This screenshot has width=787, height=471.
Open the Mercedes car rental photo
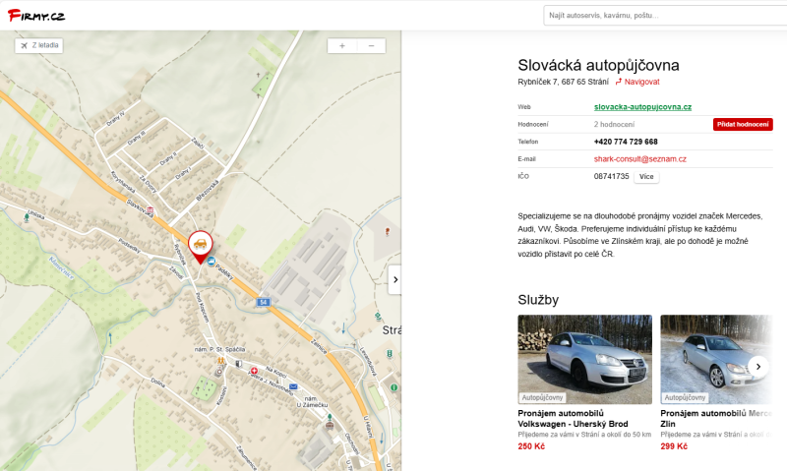coord(716,360)
